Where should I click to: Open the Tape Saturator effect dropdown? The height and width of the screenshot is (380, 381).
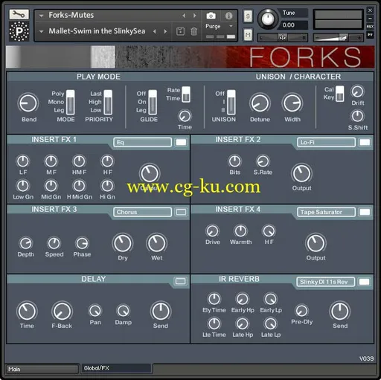(x=326, y=212)
